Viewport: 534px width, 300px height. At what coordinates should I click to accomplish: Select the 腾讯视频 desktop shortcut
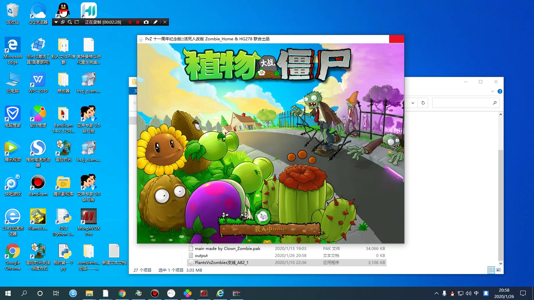pos(13,151)
